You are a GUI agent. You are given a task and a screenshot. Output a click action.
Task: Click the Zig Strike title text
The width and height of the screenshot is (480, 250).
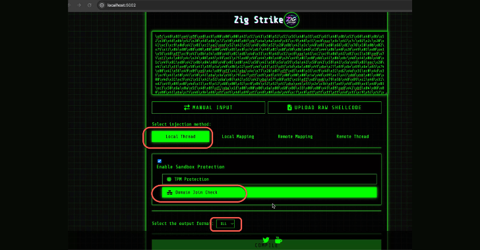pos(258,20)
